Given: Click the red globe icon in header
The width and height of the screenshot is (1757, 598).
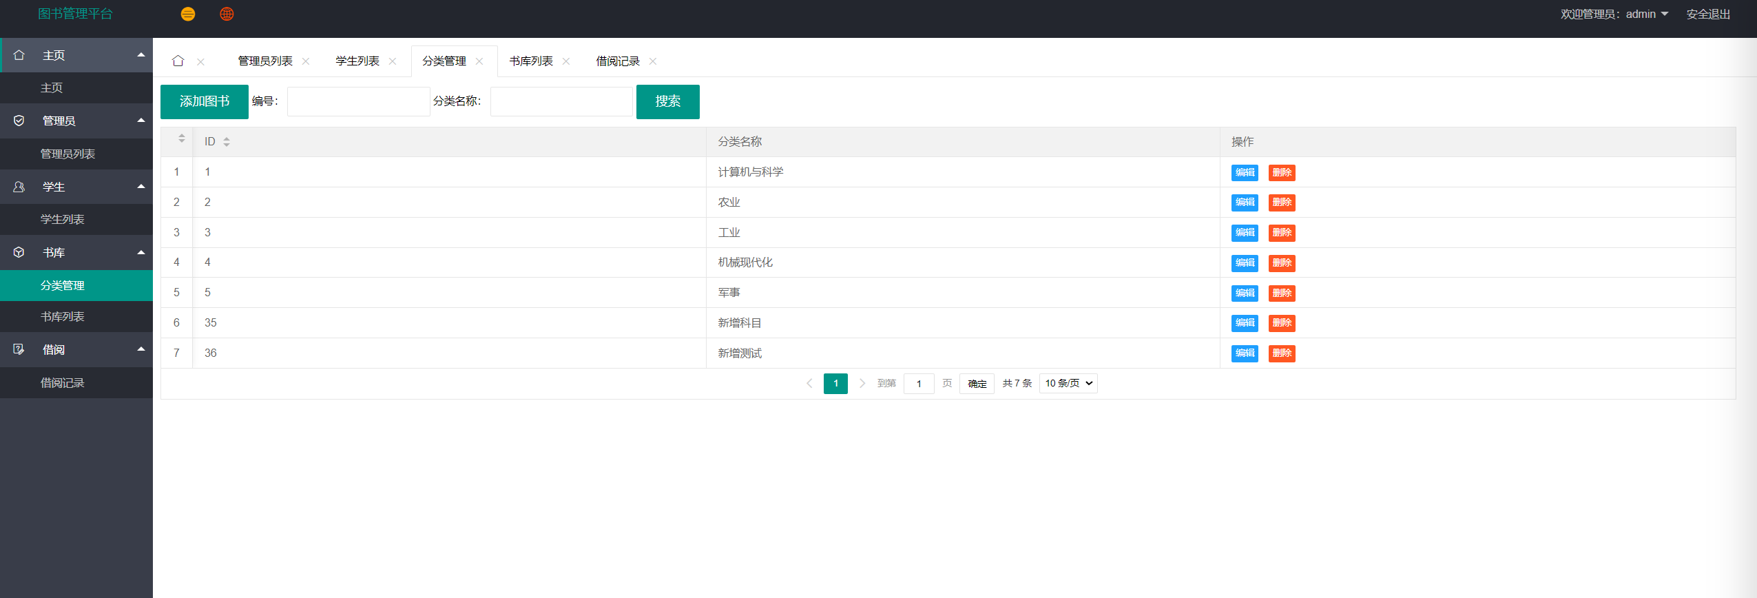Looking at the screenshot, I should (227, 14).
